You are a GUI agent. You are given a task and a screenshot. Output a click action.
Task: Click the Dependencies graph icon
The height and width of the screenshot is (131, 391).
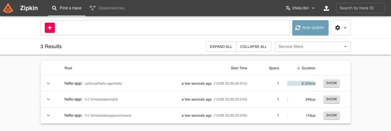(x=92, y=8)
